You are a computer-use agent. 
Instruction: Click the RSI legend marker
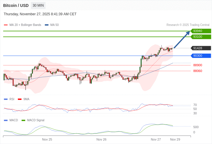tap(6, 99)
